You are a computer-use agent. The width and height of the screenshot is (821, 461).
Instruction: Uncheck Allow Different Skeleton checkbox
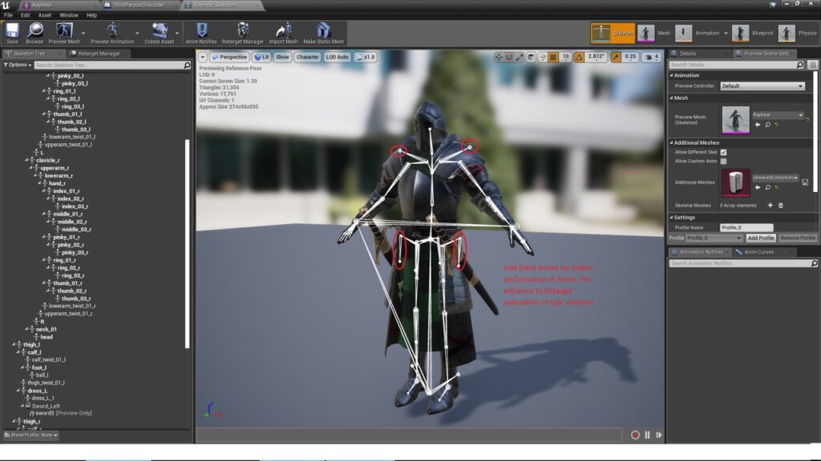tap(723, 152)
